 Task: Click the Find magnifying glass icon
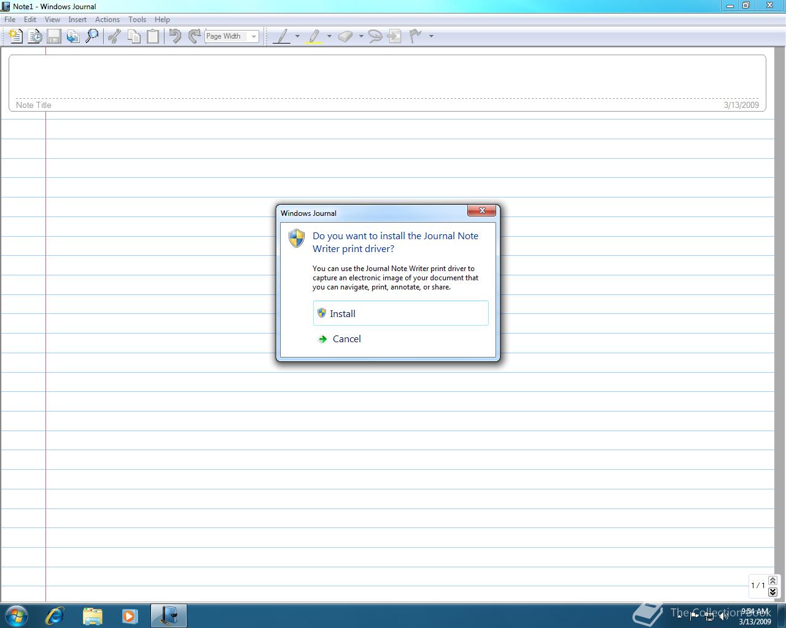(x=92, y=36)
